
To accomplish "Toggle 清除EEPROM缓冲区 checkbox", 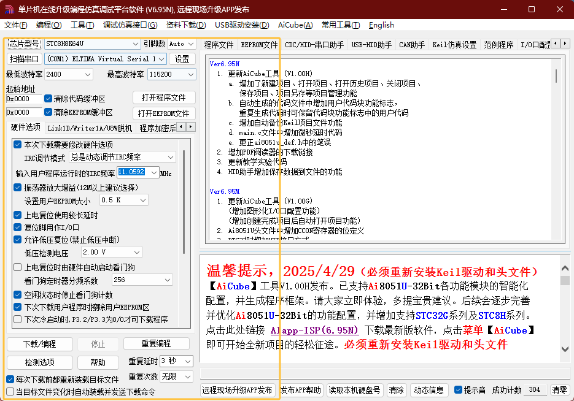I will 48,112.
